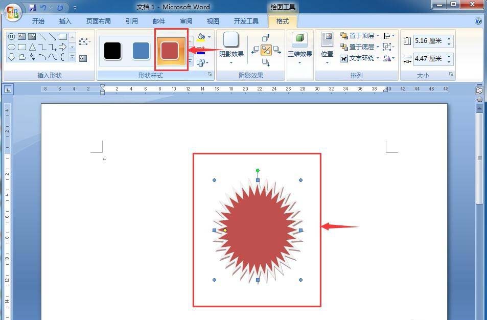
Task: Nudge shadow up icon
Action: tap(266, 38)
